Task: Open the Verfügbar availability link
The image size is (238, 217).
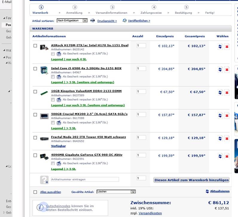Action: pos(58,146)
